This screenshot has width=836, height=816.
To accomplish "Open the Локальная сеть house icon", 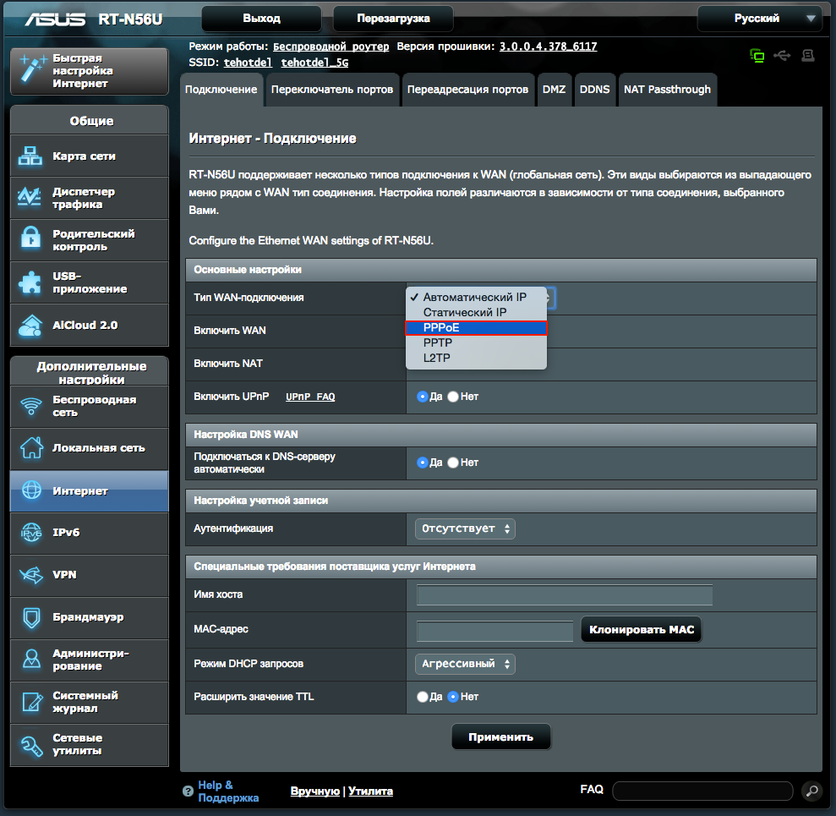I will pos(31,447).
